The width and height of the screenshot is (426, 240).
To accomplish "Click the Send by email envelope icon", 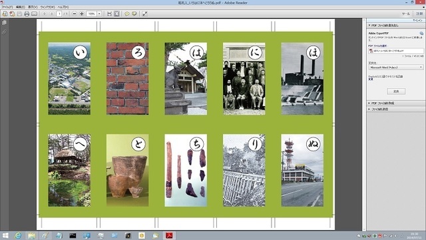I will pos(34,13).
